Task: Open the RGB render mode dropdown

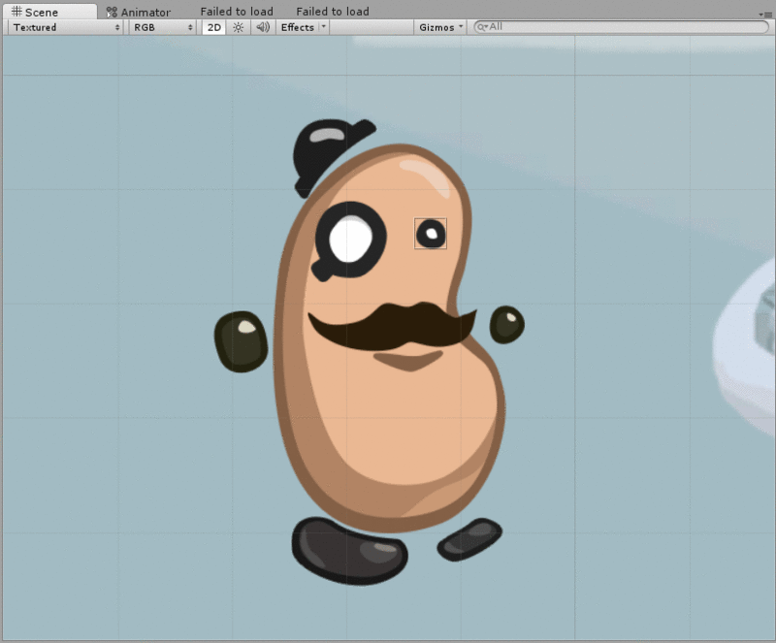Action: coord(163,28)
